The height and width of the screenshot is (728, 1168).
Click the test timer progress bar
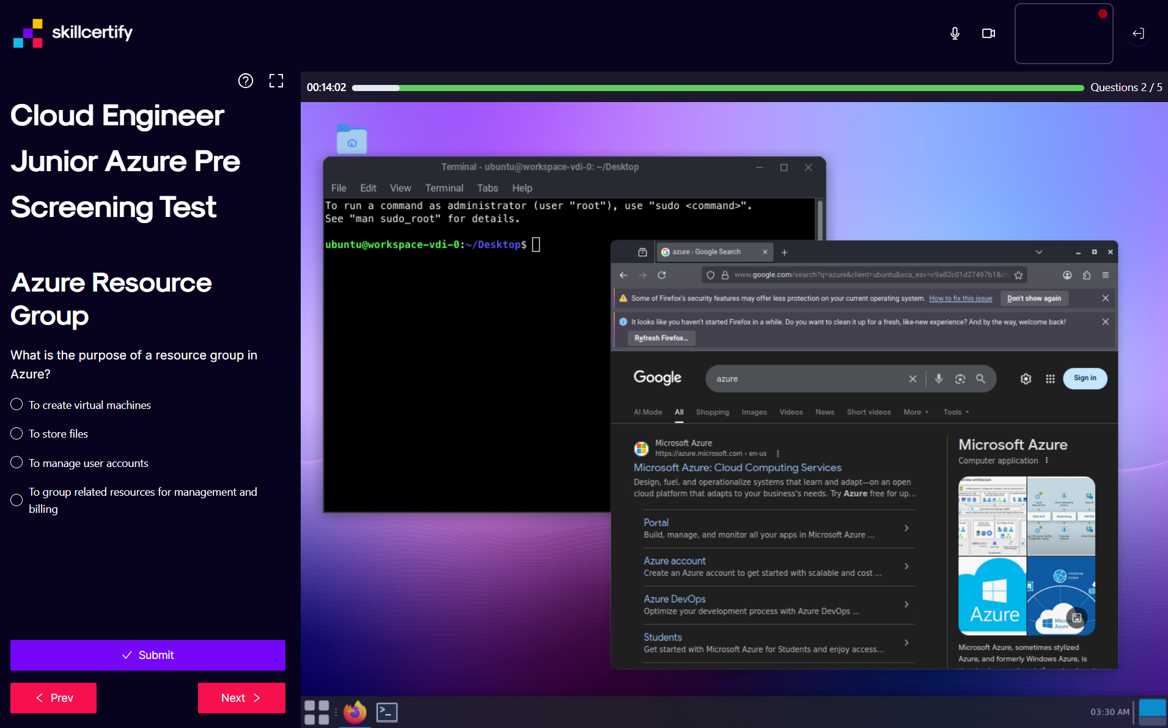[x=718, y=88]
